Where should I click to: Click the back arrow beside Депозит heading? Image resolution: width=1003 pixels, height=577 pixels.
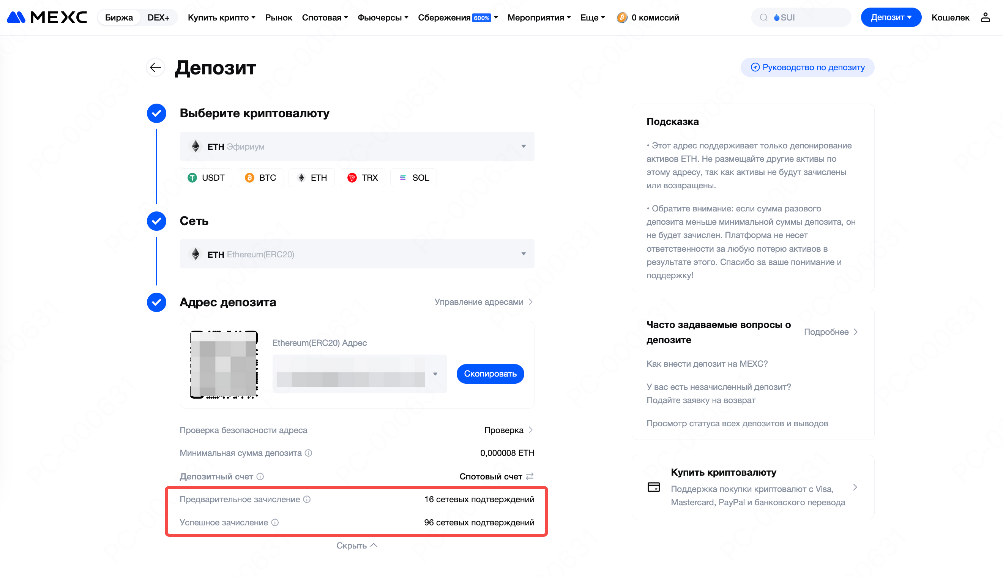point(155,67)
